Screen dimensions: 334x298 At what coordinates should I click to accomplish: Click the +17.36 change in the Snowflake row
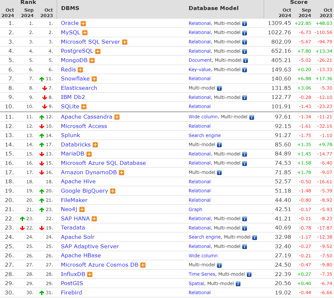(x=324, y=79)
